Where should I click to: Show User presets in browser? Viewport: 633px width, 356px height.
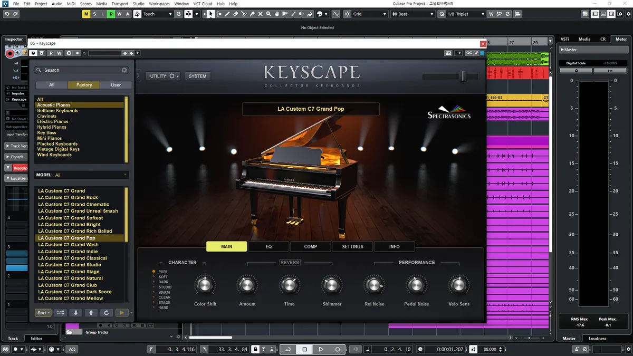pyautogui.click(x=116, y=85)
